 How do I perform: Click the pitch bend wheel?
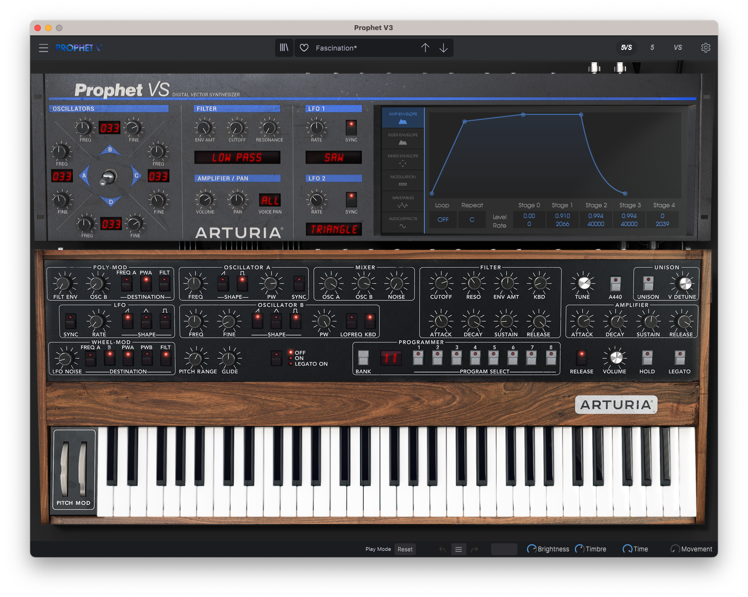pyautogui.click(x=64, y=469)
